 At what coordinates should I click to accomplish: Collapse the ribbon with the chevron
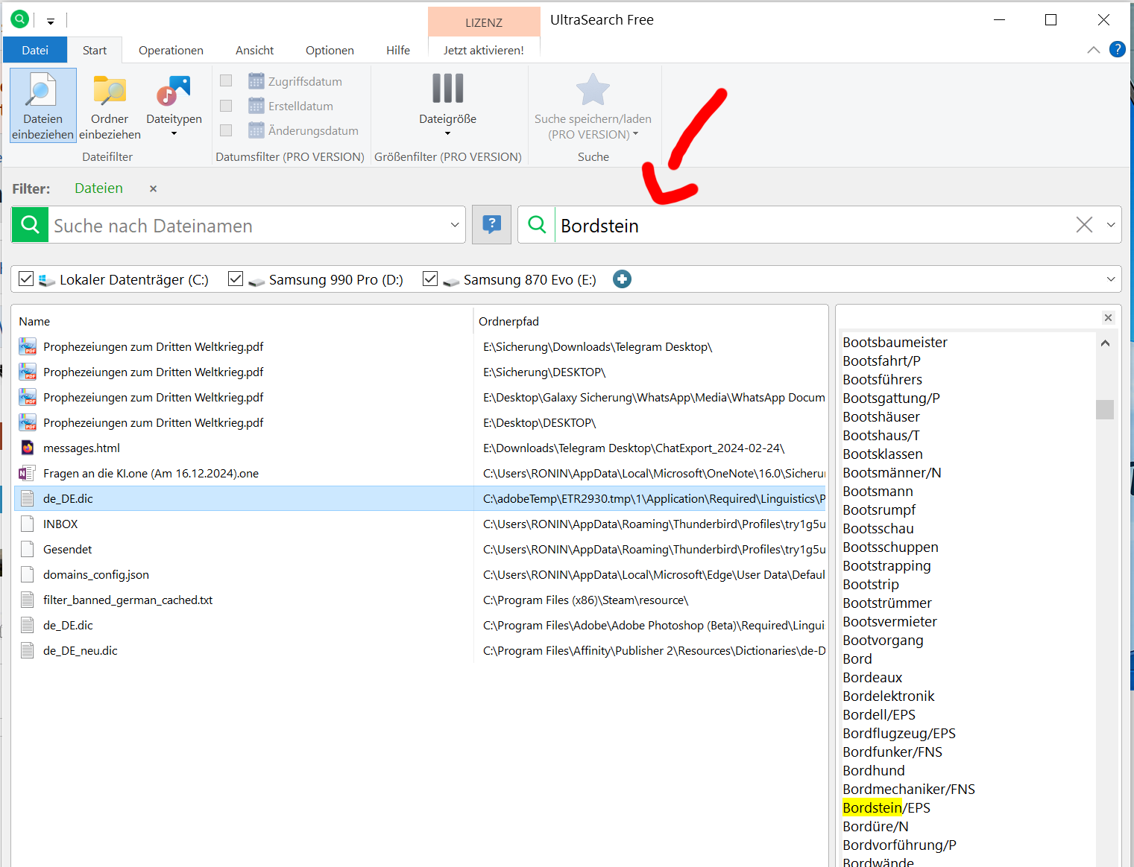click(1094, 50)
